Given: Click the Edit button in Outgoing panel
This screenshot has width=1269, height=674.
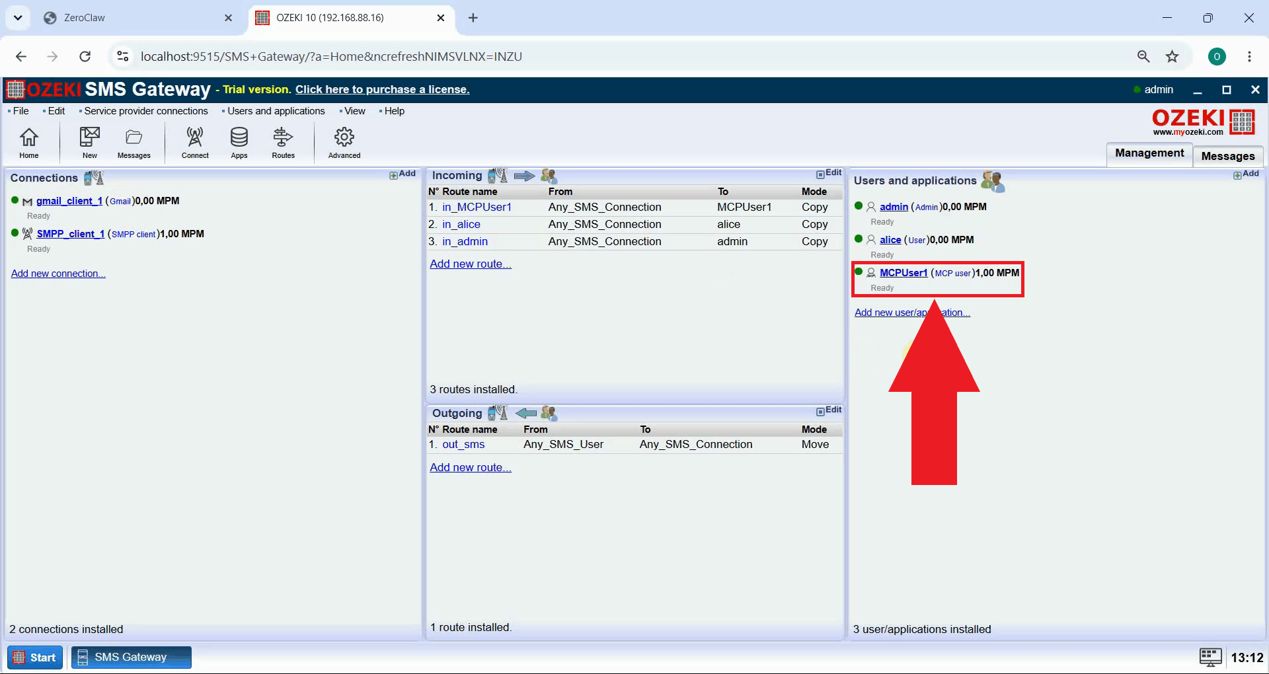Looking at the screenshot, I should (x=829, y=410).
